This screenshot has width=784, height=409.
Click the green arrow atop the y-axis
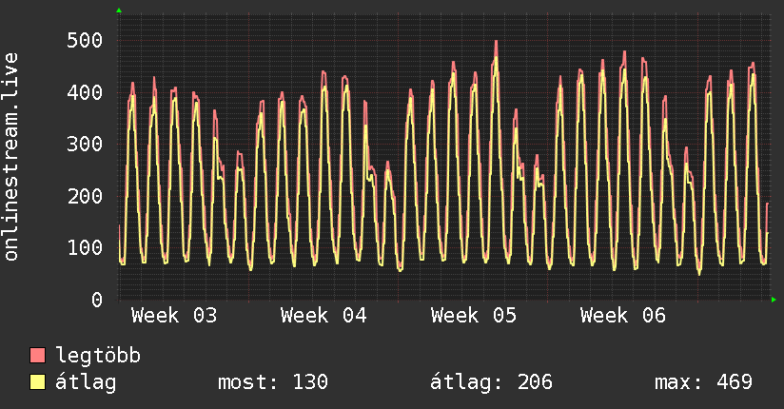point(119,10)
